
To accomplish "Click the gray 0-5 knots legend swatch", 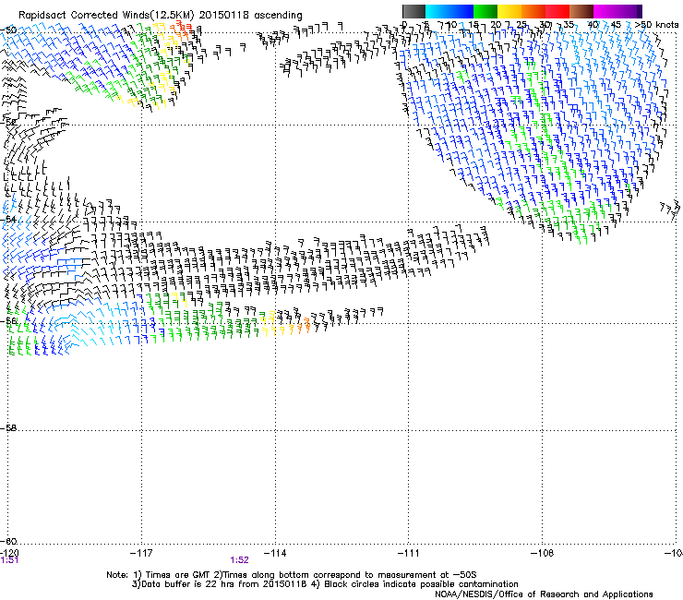I will 413,11.
